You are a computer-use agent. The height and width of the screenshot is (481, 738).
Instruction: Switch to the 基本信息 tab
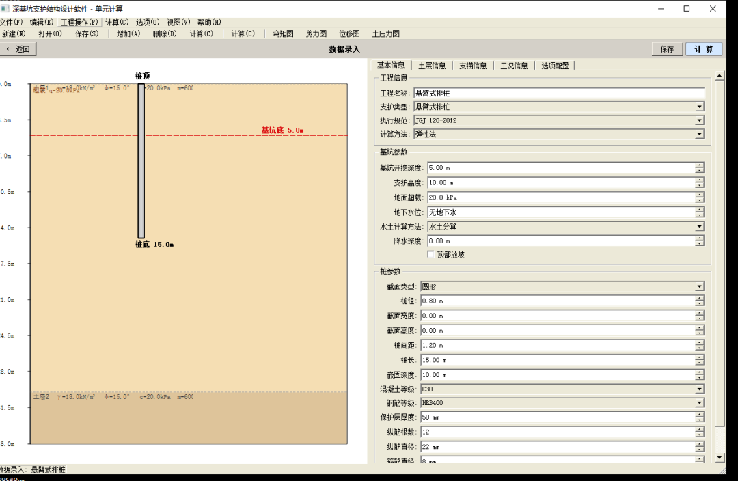391,66
